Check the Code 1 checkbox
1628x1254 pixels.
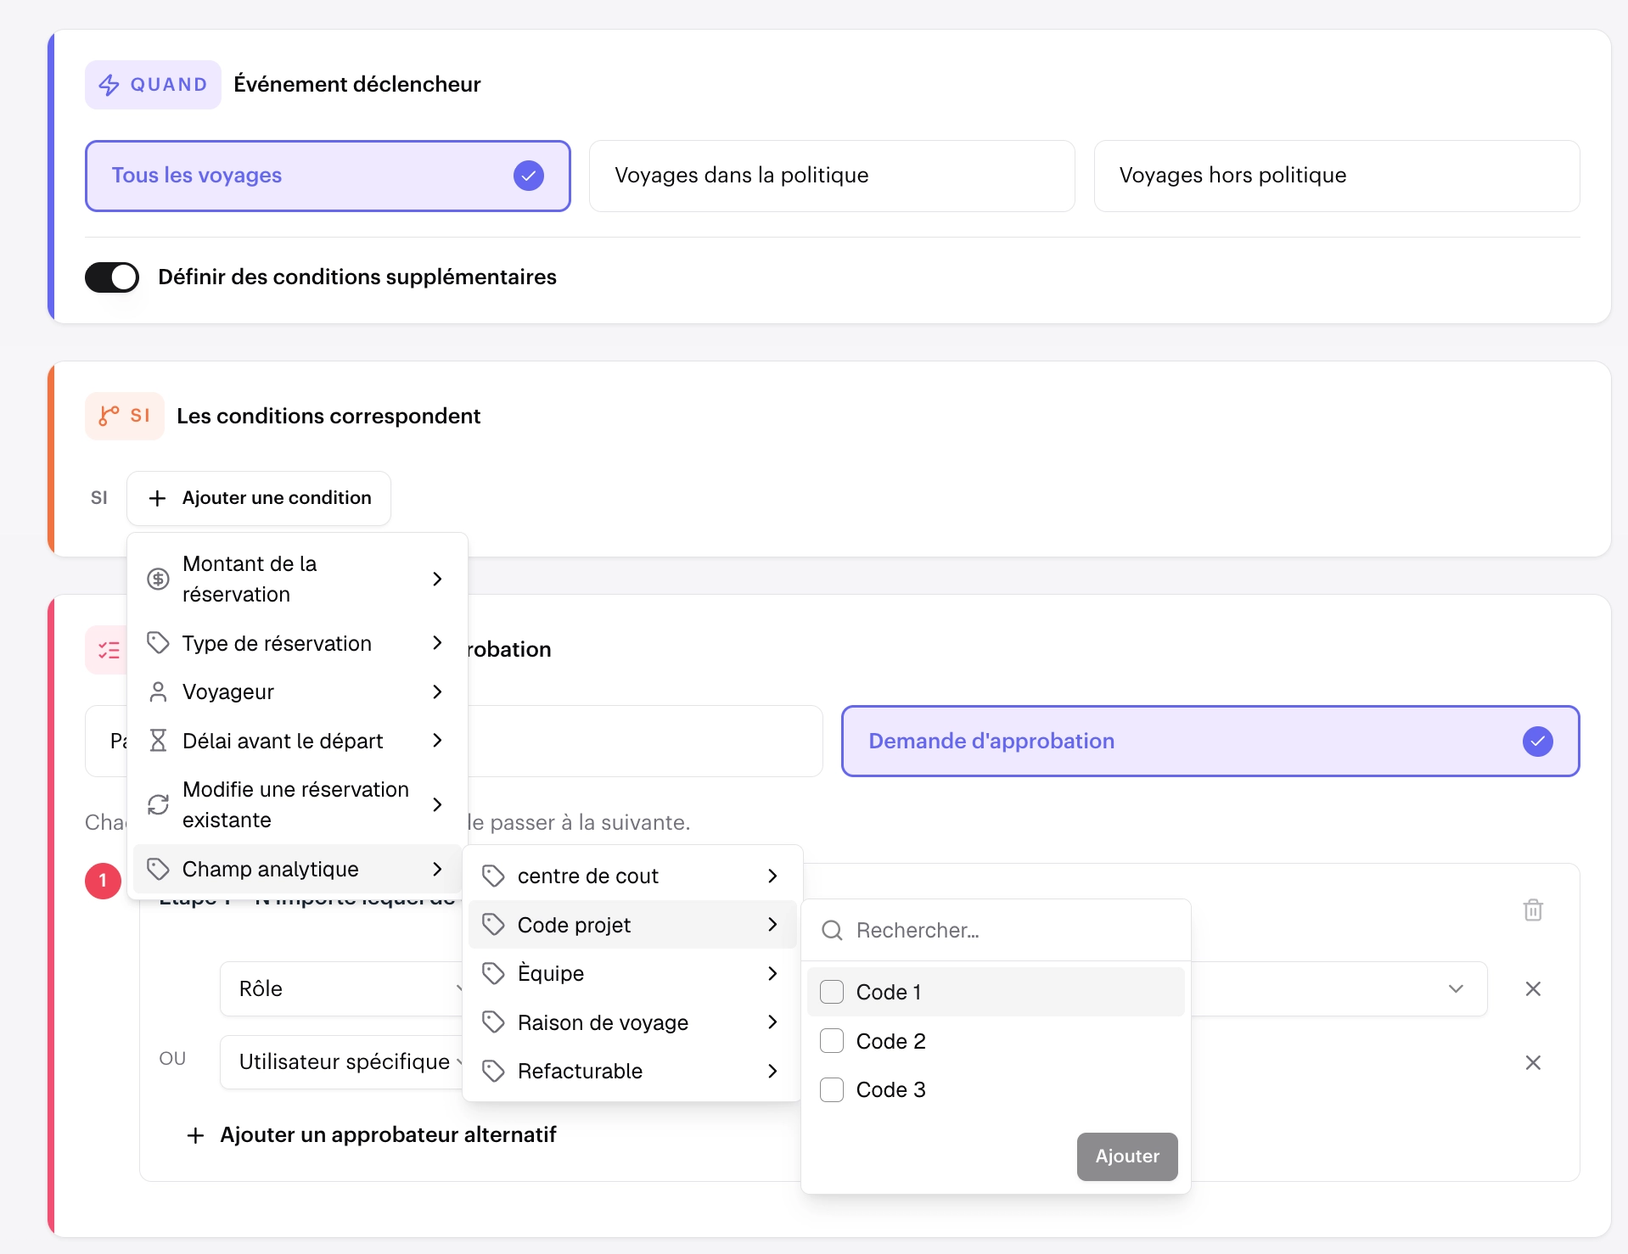[x=832, y=992]
